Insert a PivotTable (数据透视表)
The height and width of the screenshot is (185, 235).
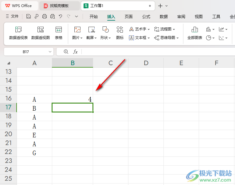[x=18, y=33]
